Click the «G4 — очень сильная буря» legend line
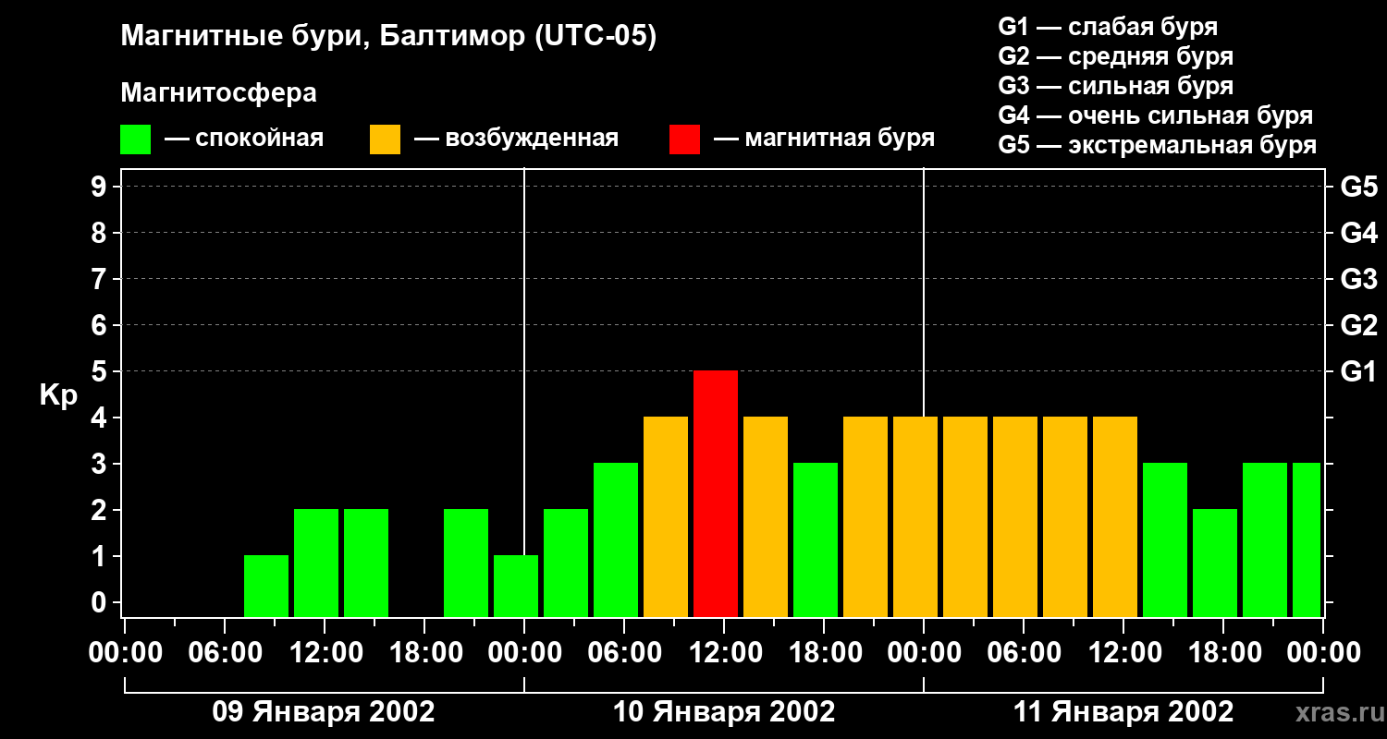The width and height of the screenshot is (1387, 739). coord(1155,115)
